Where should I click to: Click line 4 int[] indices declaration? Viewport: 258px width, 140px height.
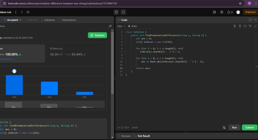[154, 42]
